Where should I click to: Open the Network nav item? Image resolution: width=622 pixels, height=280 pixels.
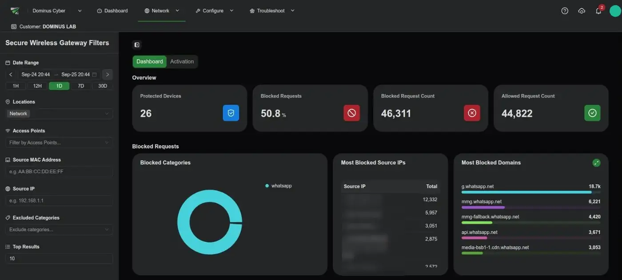point(157,11)
